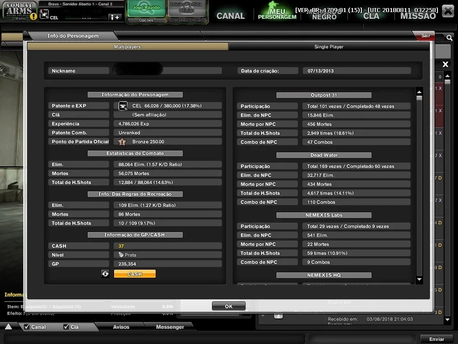Click the add friend plus icon

pos(115,17)
